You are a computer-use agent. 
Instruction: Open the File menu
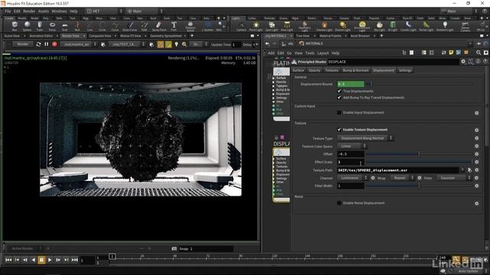pyautogui.click(x=8, y=11)
